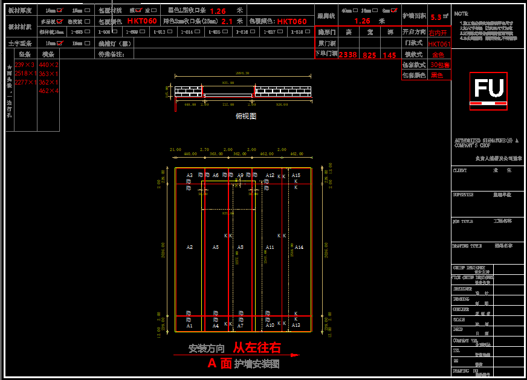Click the 金色 hinge style value

tap(438, 54)
